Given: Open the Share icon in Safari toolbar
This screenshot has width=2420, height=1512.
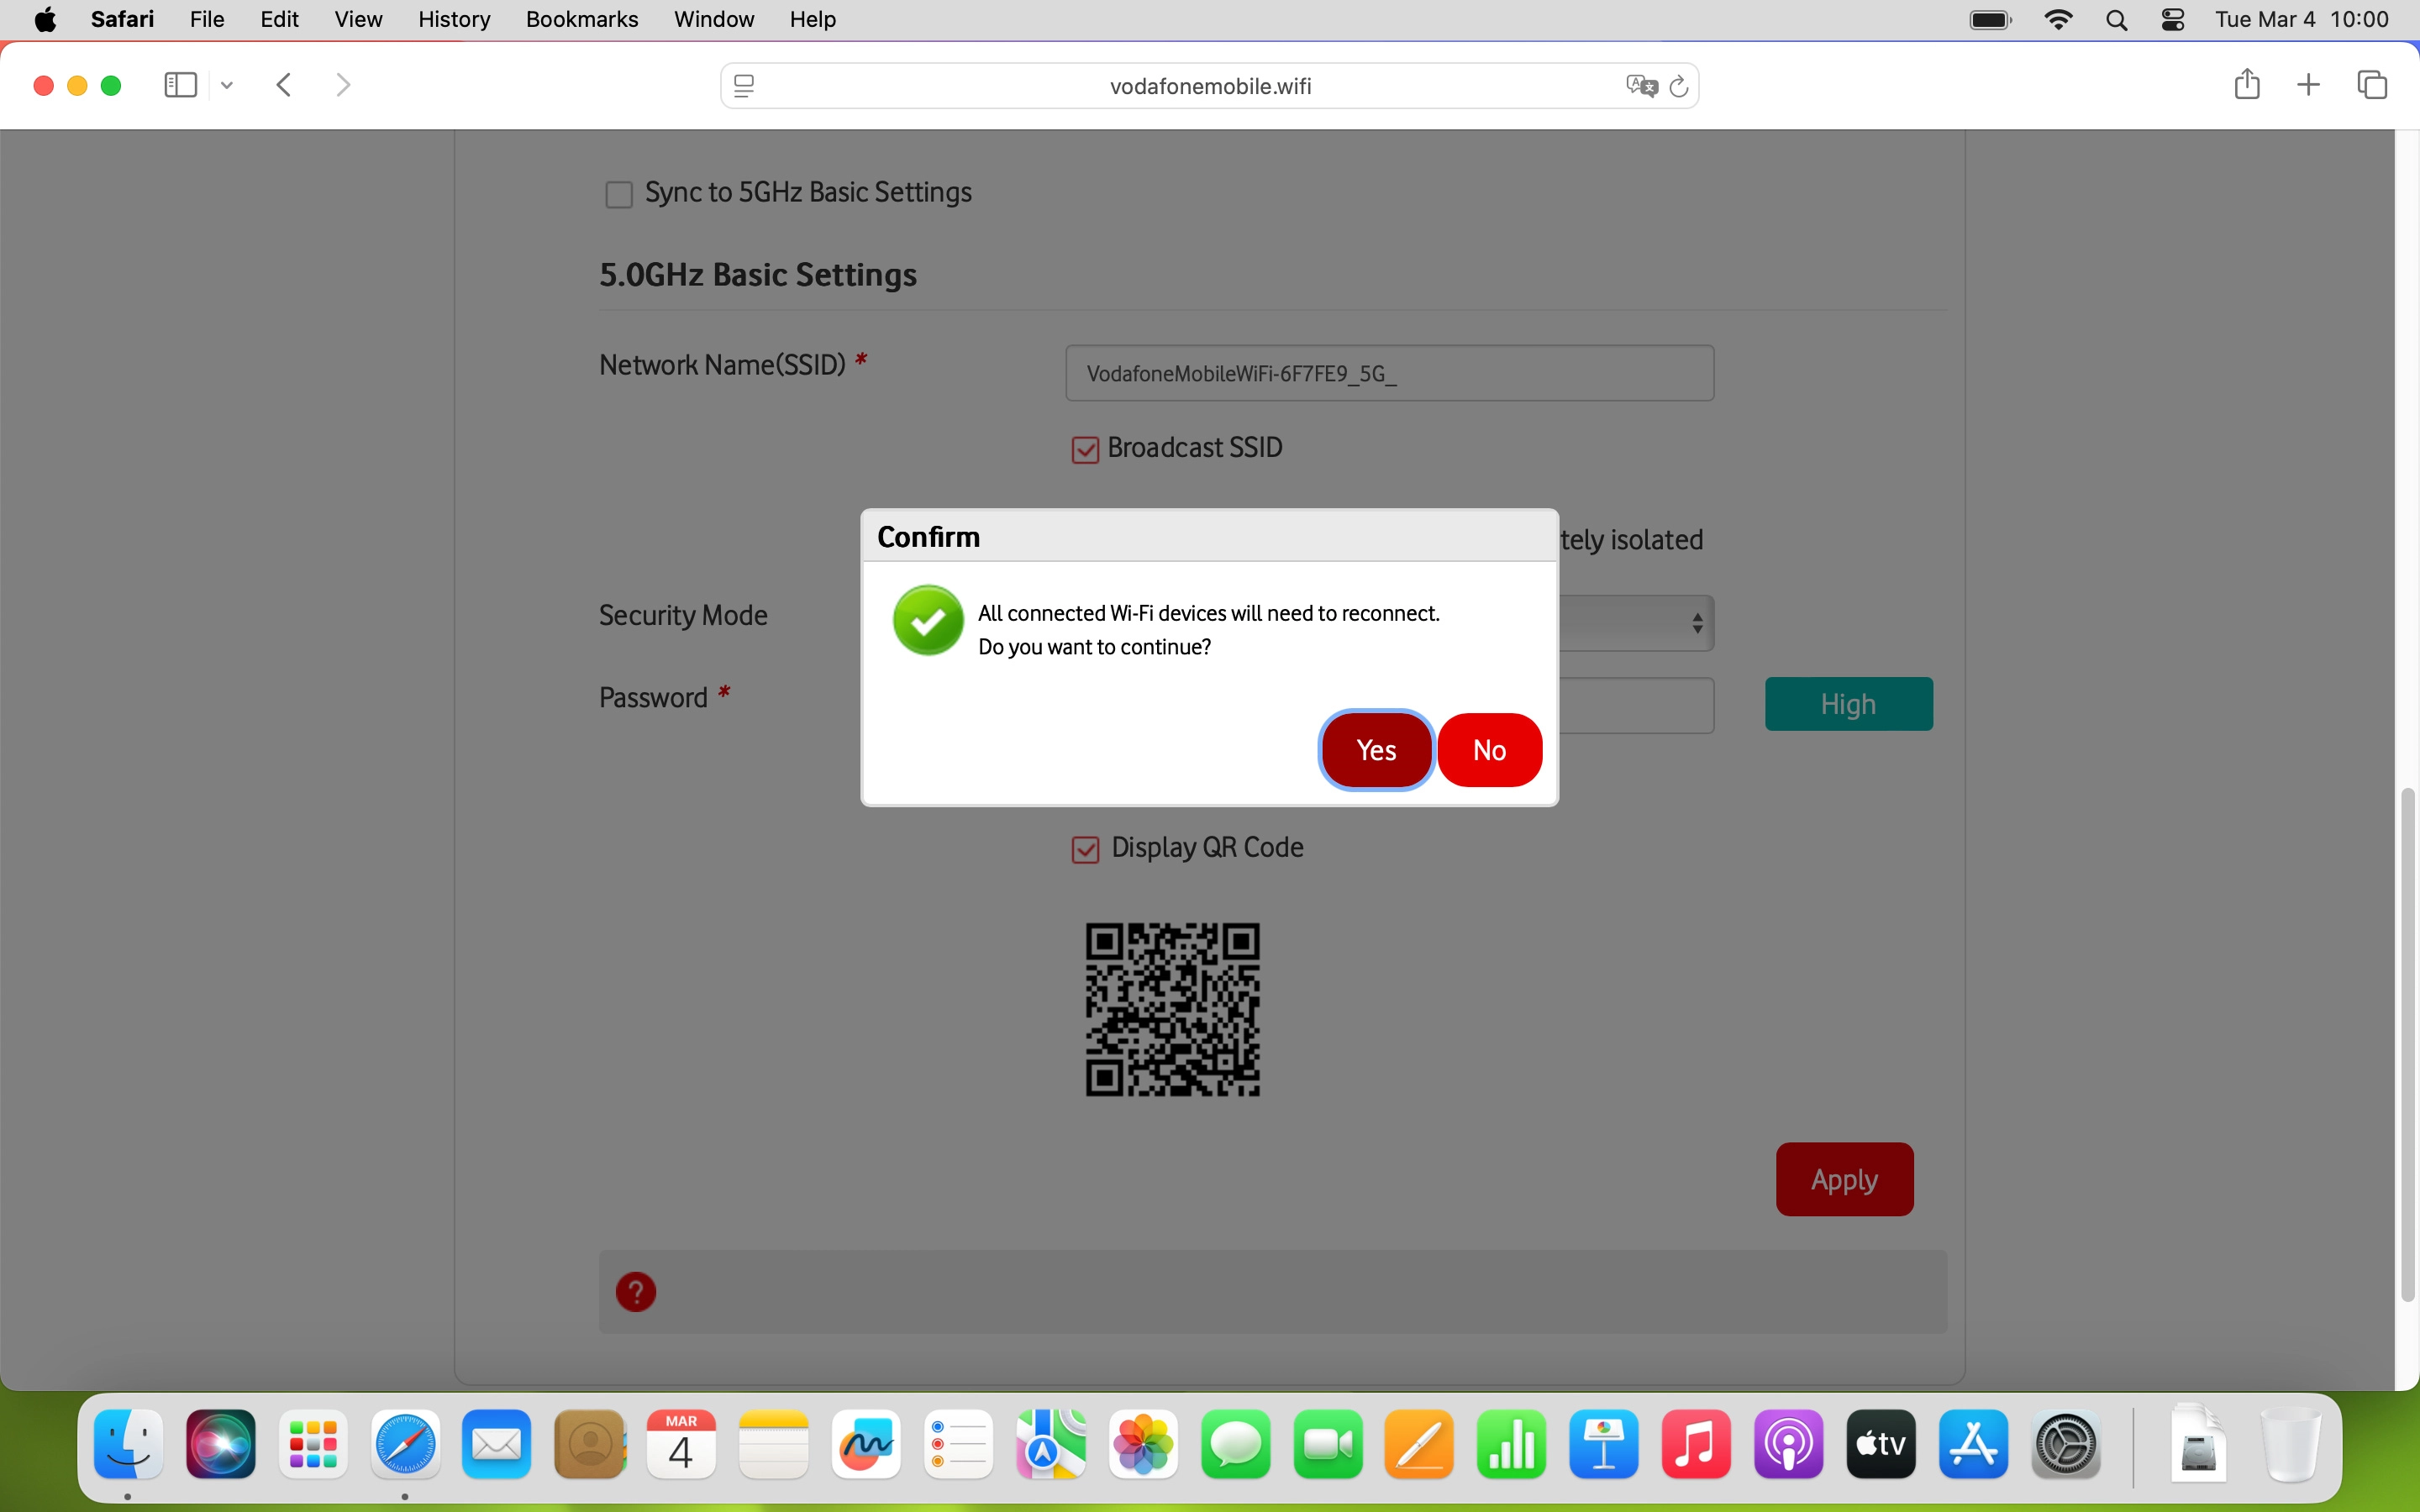Looking at the screenshot, I should tap(2246, 85).
